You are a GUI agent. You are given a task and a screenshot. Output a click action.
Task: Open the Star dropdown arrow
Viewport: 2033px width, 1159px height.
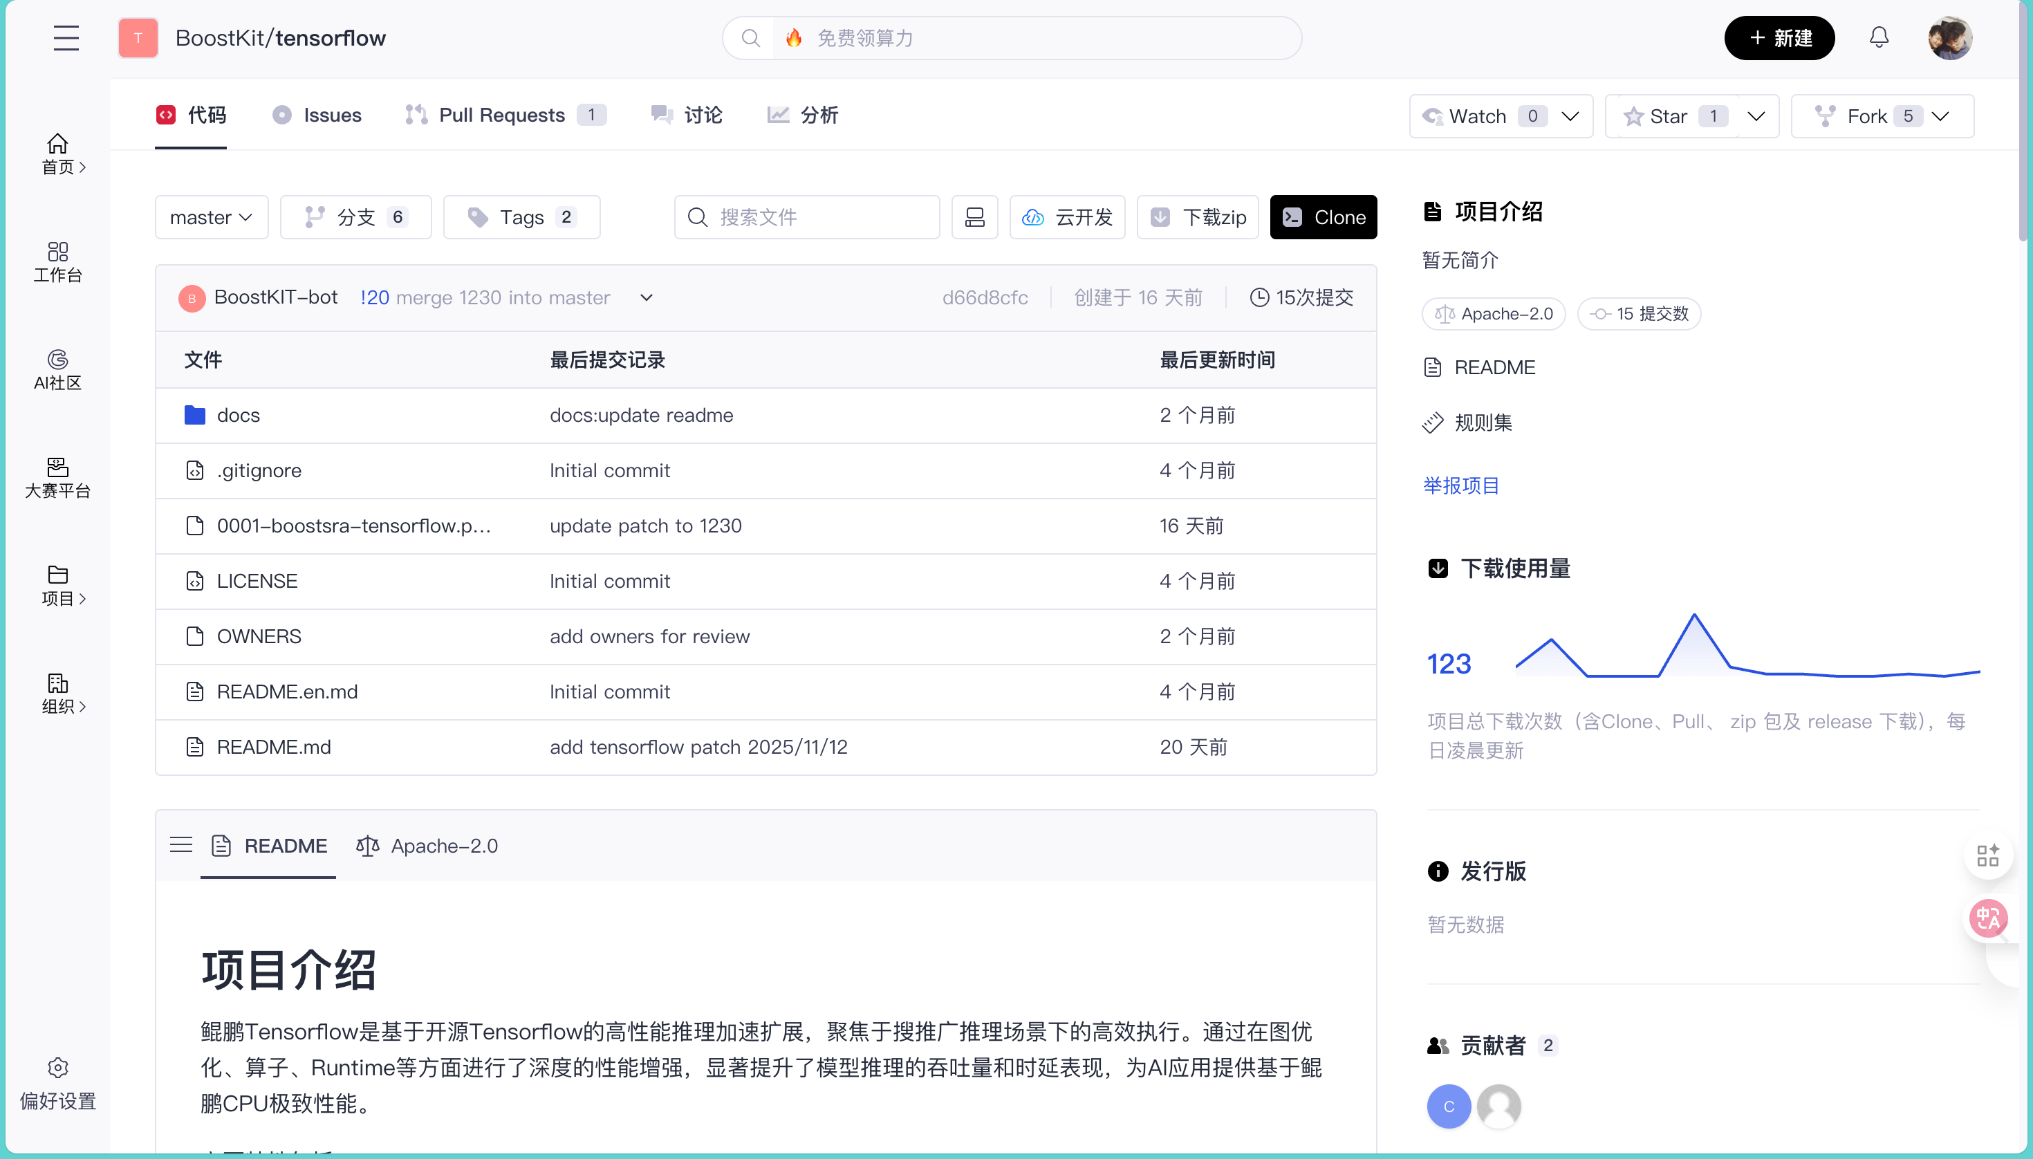[1756, 116]
